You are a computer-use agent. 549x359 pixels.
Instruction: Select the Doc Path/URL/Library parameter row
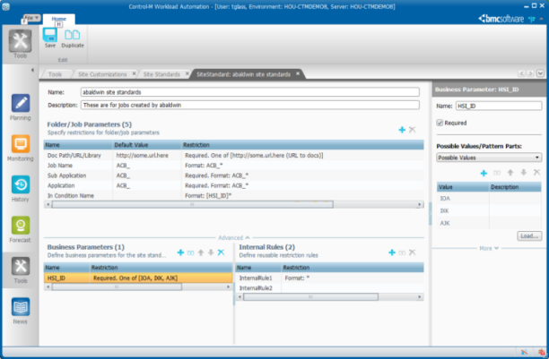tap(233, 155)
